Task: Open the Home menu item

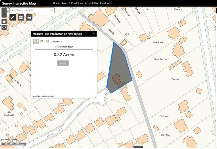Action: (x=56, y=3)
